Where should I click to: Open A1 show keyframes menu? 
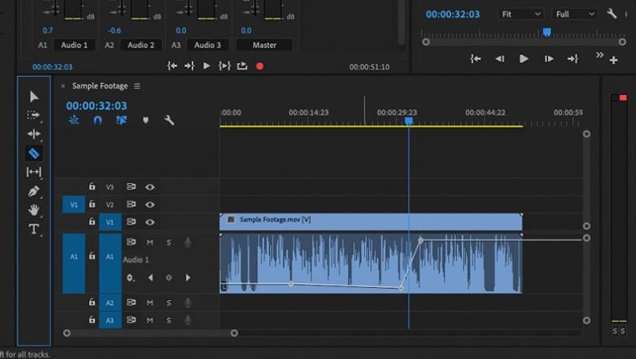[131, 277]
